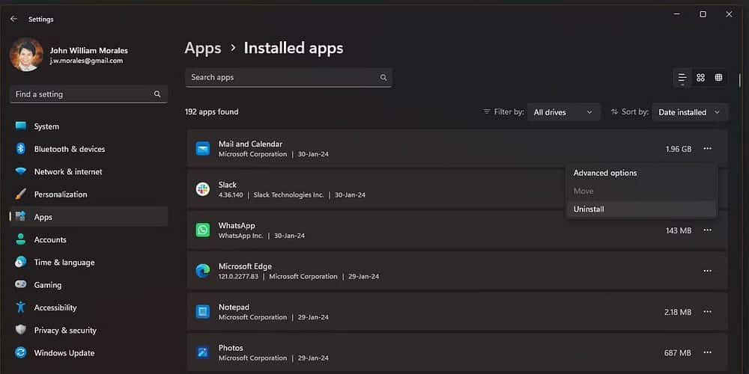Open more options for Mail and Calendar

point(708,149)
